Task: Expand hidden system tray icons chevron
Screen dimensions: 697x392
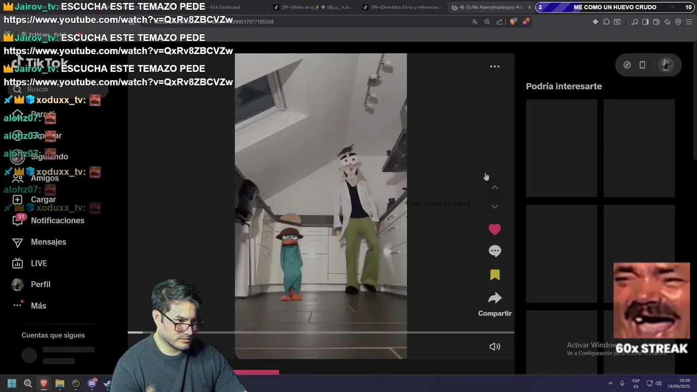Action: coord(610,383)
